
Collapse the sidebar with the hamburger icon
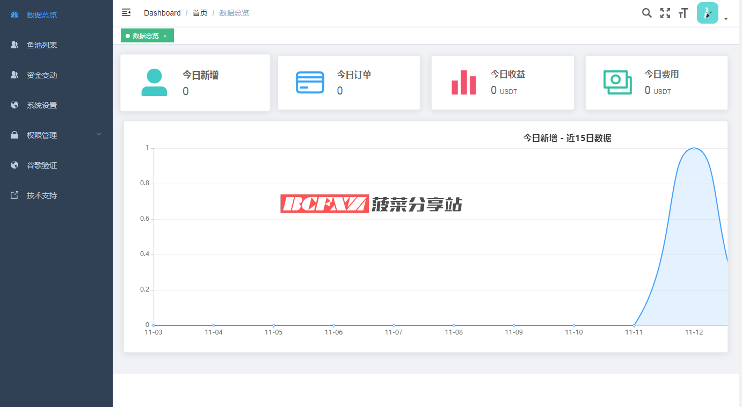[126, 12]
